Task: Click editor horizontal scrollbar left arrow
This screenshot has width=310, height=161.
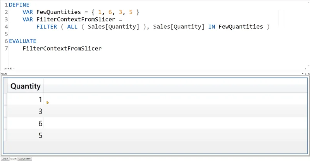Action: pyautogui.click(x=14, y=69)
